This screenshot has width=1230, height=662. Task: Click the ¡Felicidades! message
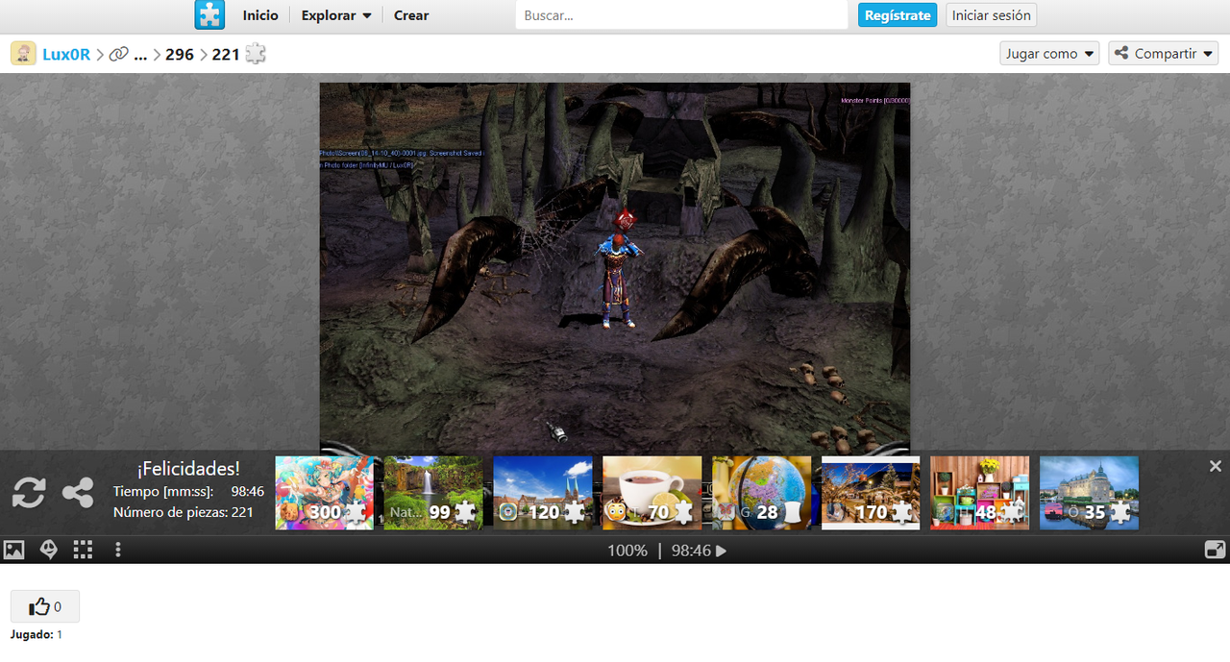(188, 469)
